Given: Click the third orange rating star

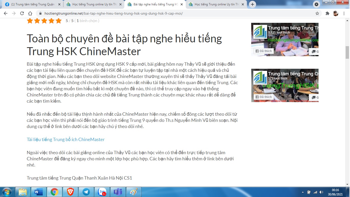Looking at the screenshot, I should pyautogui.click(x=44, y=21).
